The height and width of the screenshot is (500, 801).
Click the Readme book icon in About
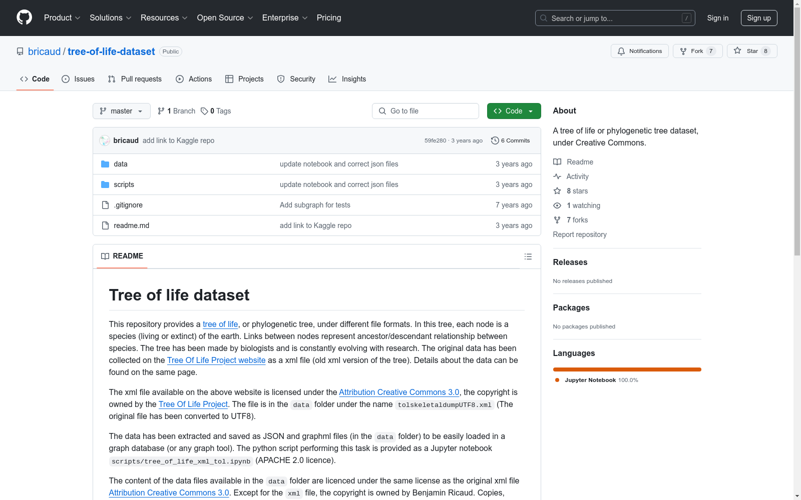click(x=557, y=162)
